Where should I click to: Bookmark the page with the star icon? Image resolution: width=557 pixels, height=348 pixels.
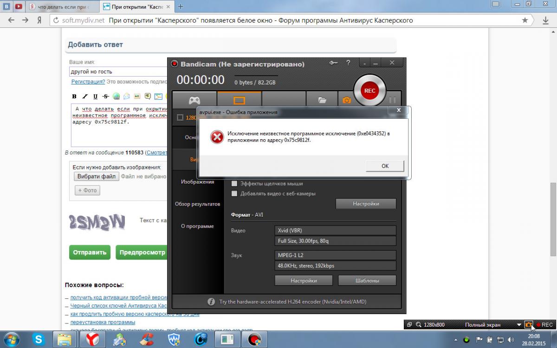pyautogui.click(x=525, y=20)
